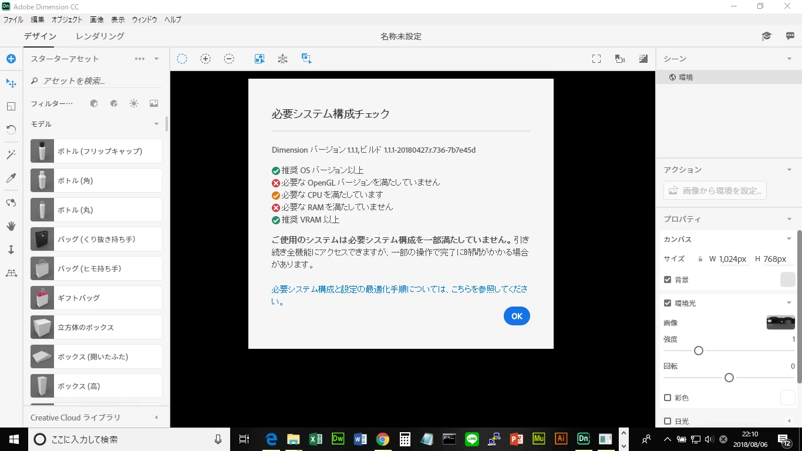
Task: Open the ファイル menu
Action: point(14,19)
